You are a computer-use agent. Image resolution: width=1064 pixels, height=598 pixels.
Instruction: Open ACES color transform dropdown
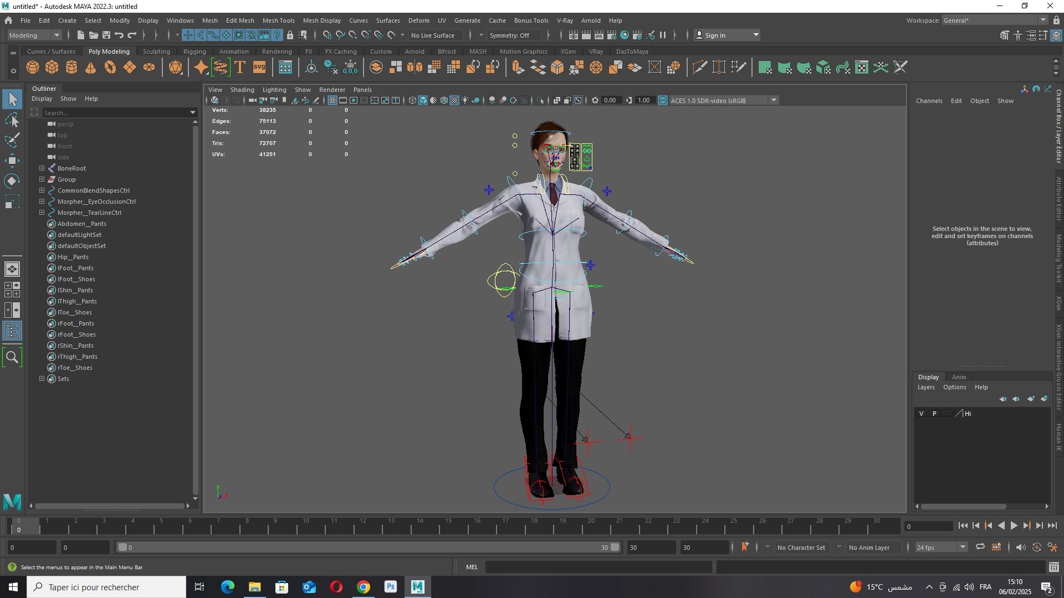[x=723, y=100]
